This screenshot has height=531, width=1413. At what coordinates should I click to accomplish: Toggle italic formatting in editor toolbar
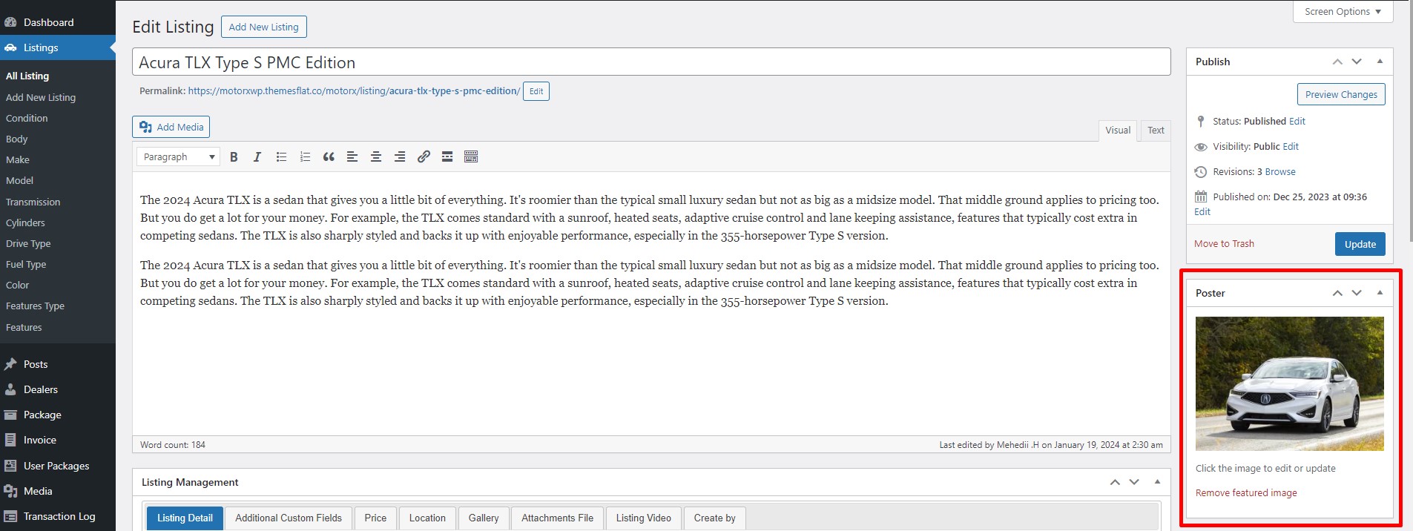(257, 156)
